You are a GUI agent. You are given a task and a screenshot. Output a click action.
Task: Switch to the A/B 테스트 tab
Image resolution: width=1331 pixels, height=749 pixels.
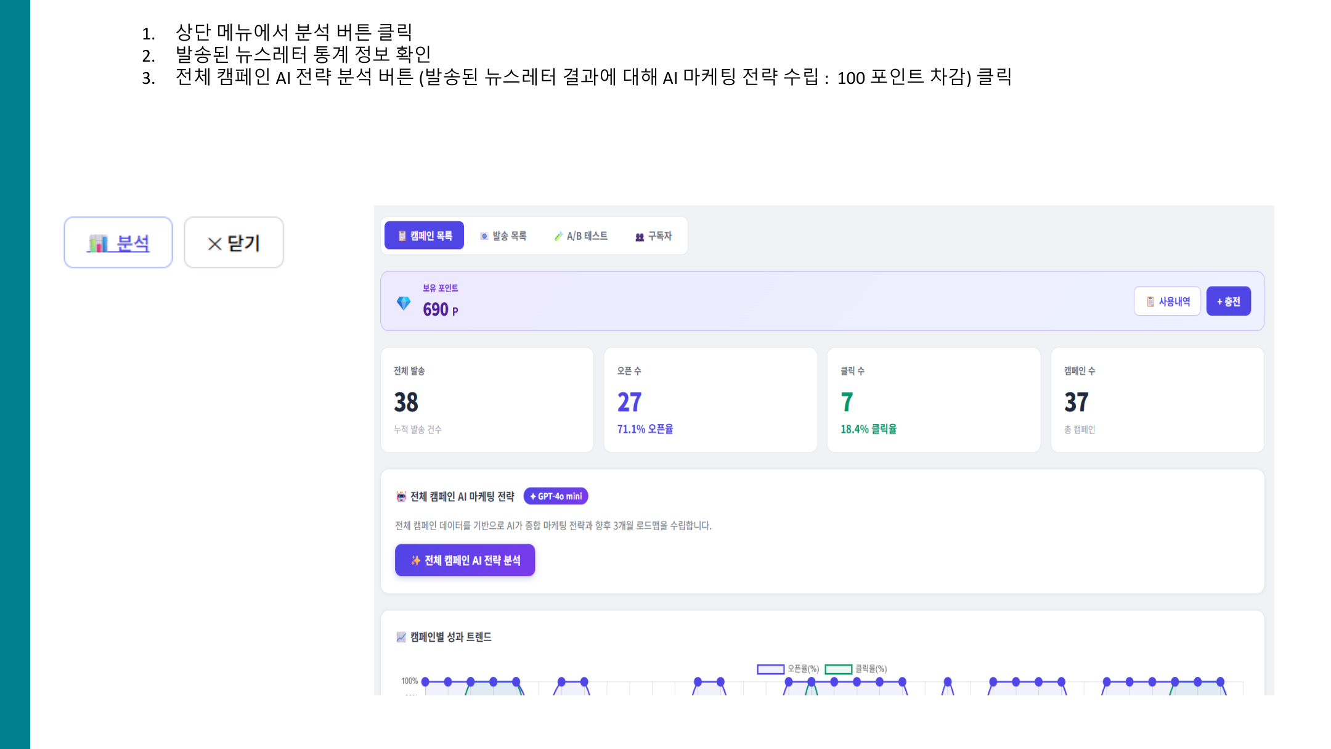click(x=580, y=236)
